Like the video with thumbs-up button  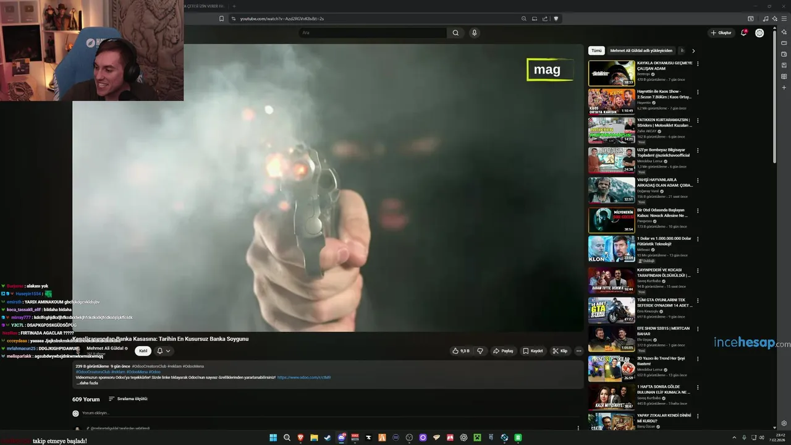[x=460, y=350]
